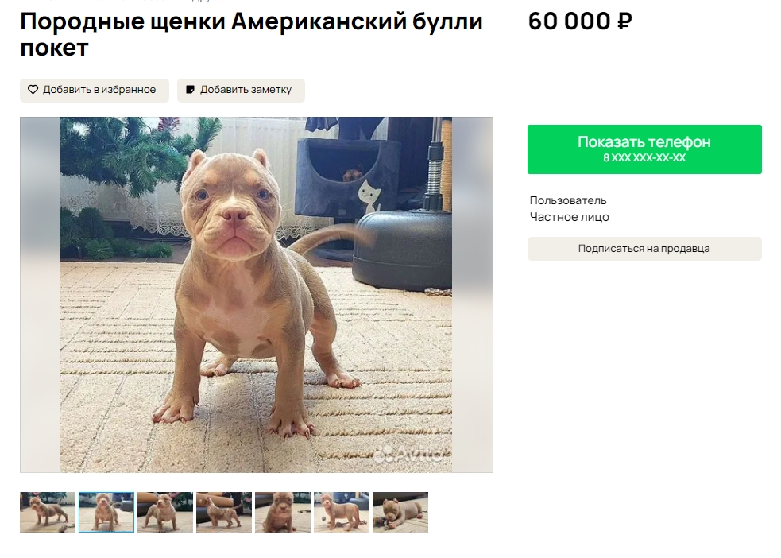Open the Пользователь seller profile link
This screenshot has height=558, width=781.
point(568,201)
